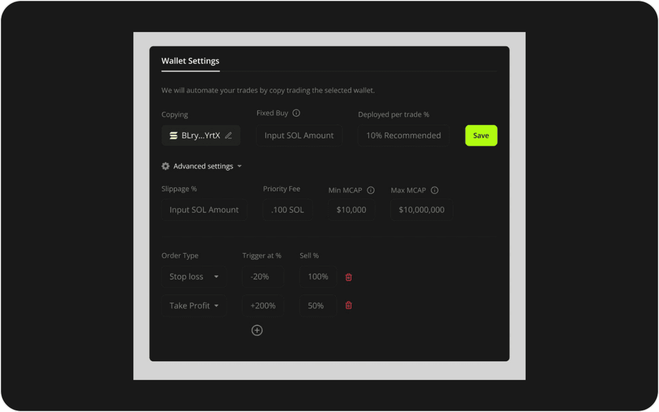The image size is (659, 412).
Task: Open the Take Profit order type dropdown
Action: (194, 306)
